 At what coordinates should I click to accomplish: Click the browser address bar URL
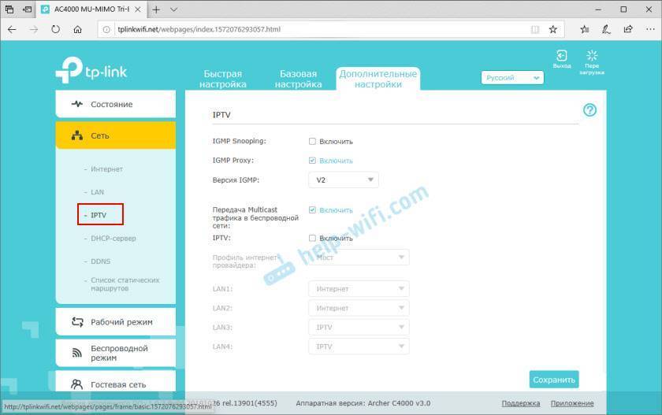pos(199,29)
